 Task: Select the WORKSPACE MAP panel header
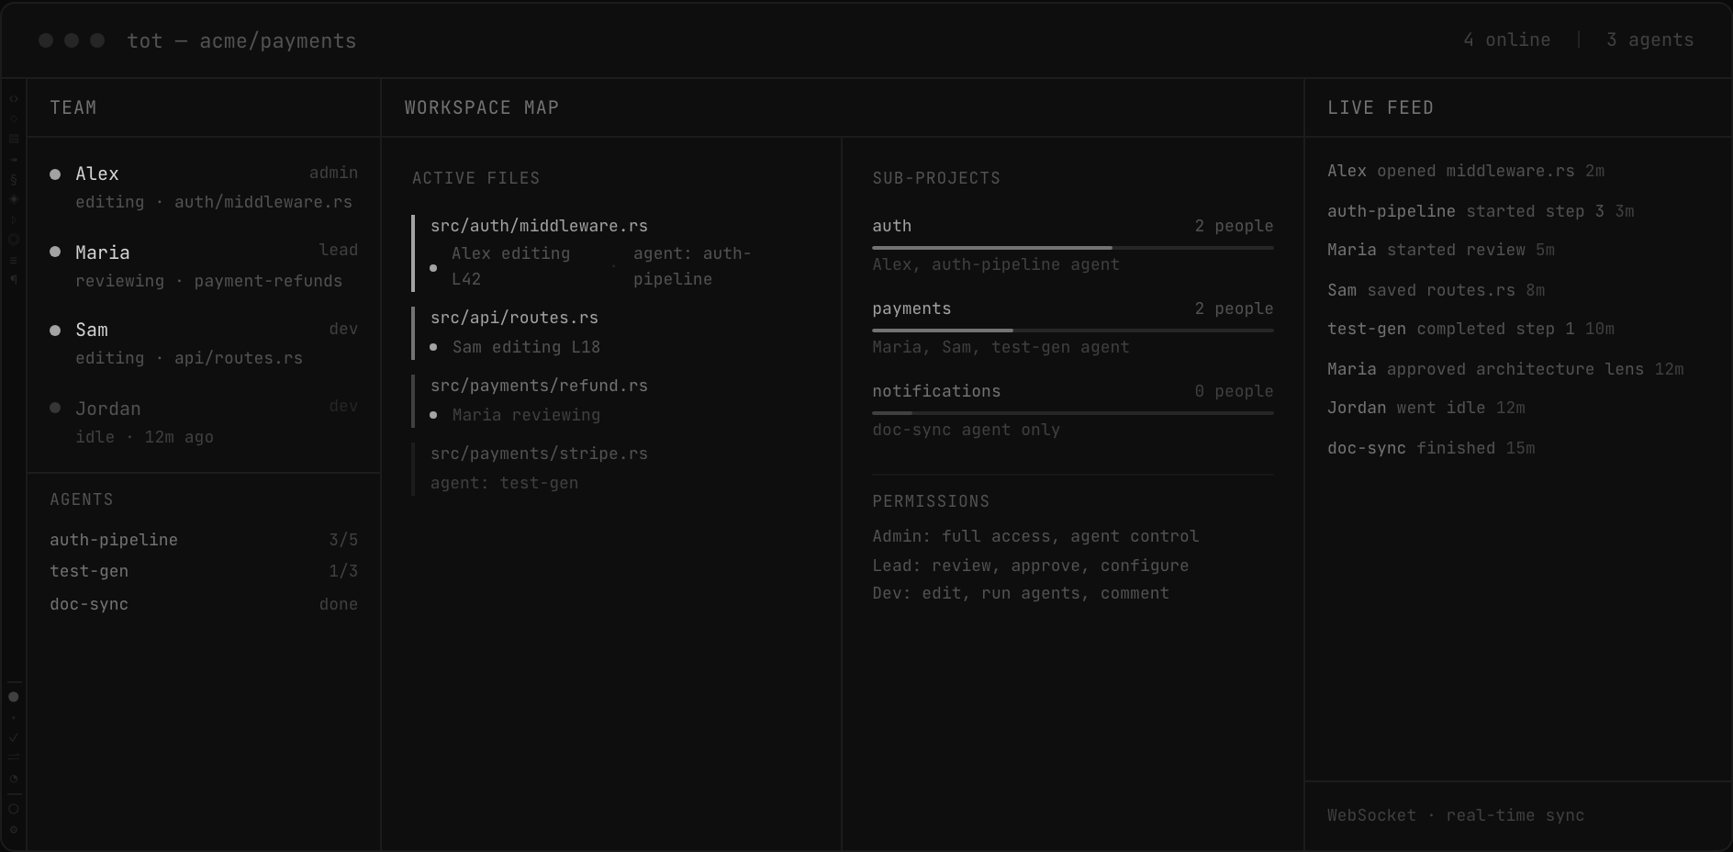[x=482, y=107]
